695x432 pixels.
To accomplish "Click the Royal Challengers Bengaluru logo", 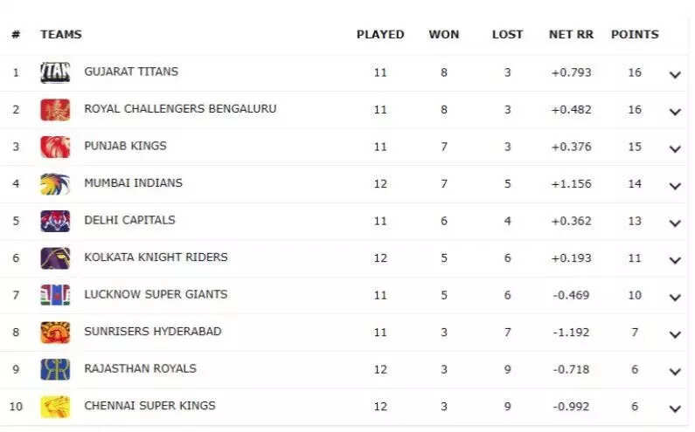I will [55, 110].
